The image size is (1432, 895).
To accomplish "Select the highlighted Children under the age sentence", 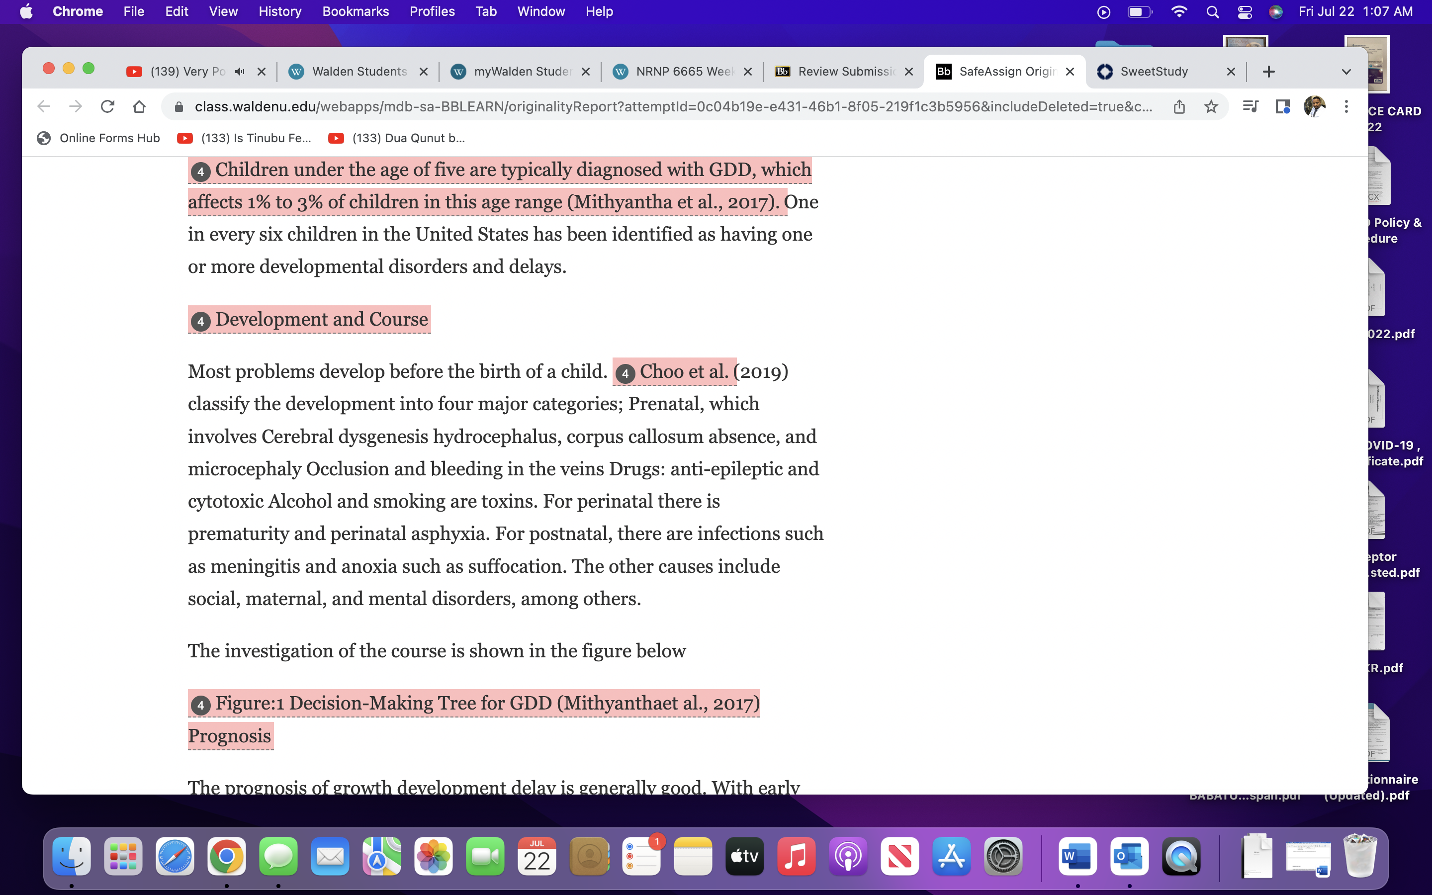I will click(x=499, y=186).
